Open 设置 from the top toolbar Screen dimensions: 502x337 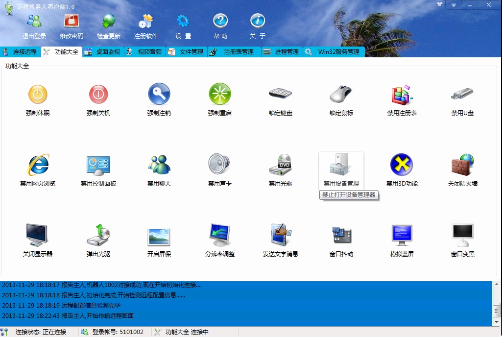coord(183,26)
